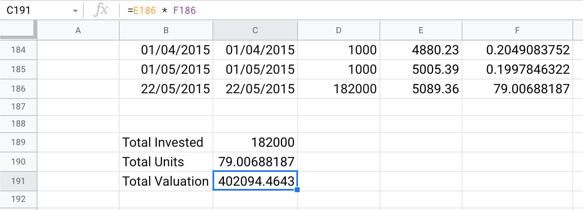Screen dimensions: 583x210
Task: Select column F header
Action: point(517,30)
